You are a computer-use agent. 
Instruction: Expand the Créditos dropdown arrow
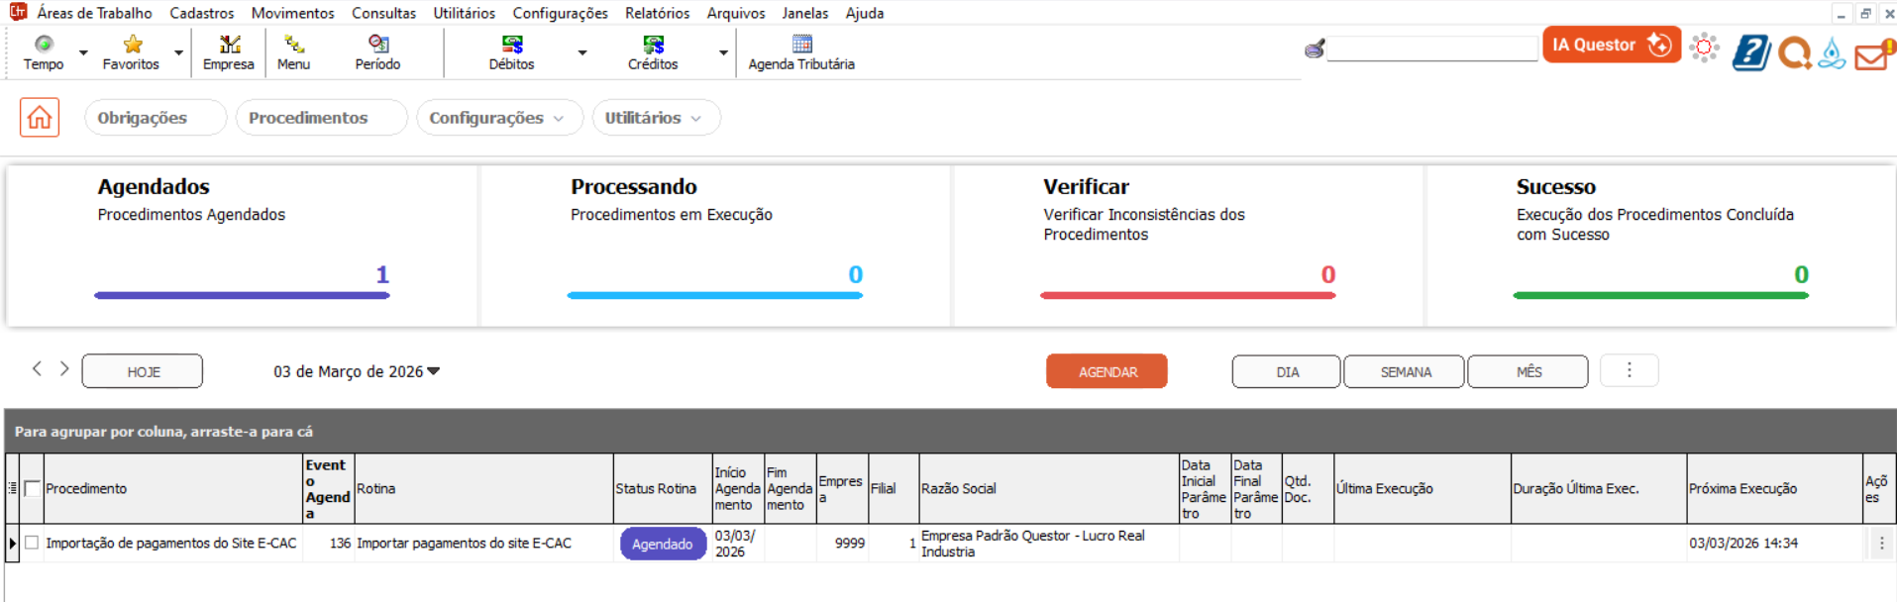pos(723,52)
